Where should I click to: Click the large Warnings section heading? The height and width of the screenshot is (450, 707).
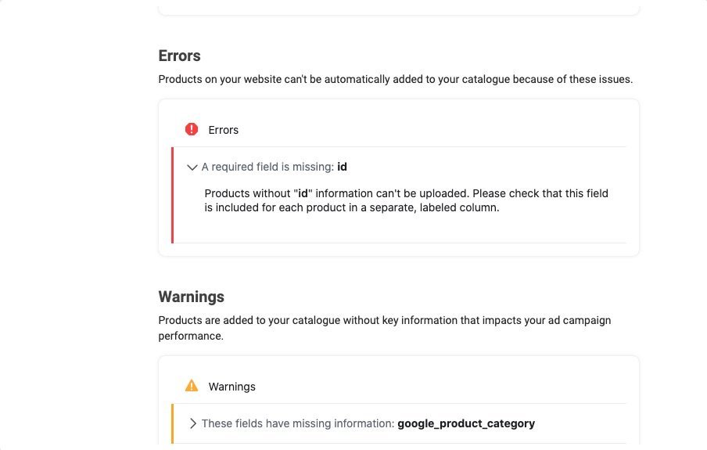tap(191, 297)
